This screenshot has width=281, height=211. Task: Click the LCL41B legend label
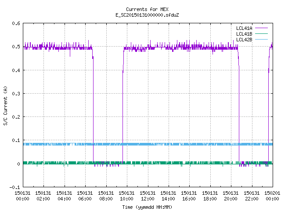click(244, 34)
